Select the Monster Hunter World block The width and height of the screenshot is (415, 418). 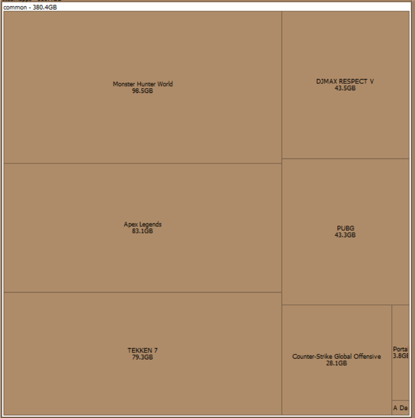pyautogui.click(x=143, y=87)
